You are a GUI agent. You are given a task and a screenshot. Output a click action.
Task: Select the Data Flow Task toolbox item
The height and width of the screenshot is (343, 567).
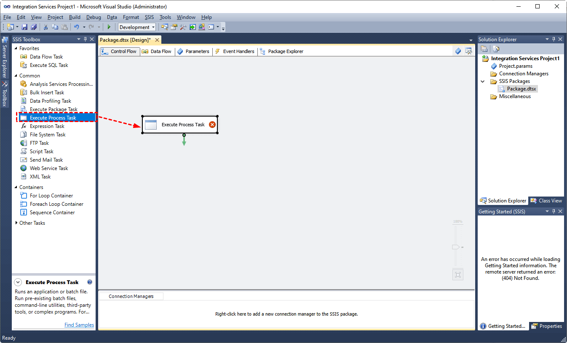(x=46, y=57)
